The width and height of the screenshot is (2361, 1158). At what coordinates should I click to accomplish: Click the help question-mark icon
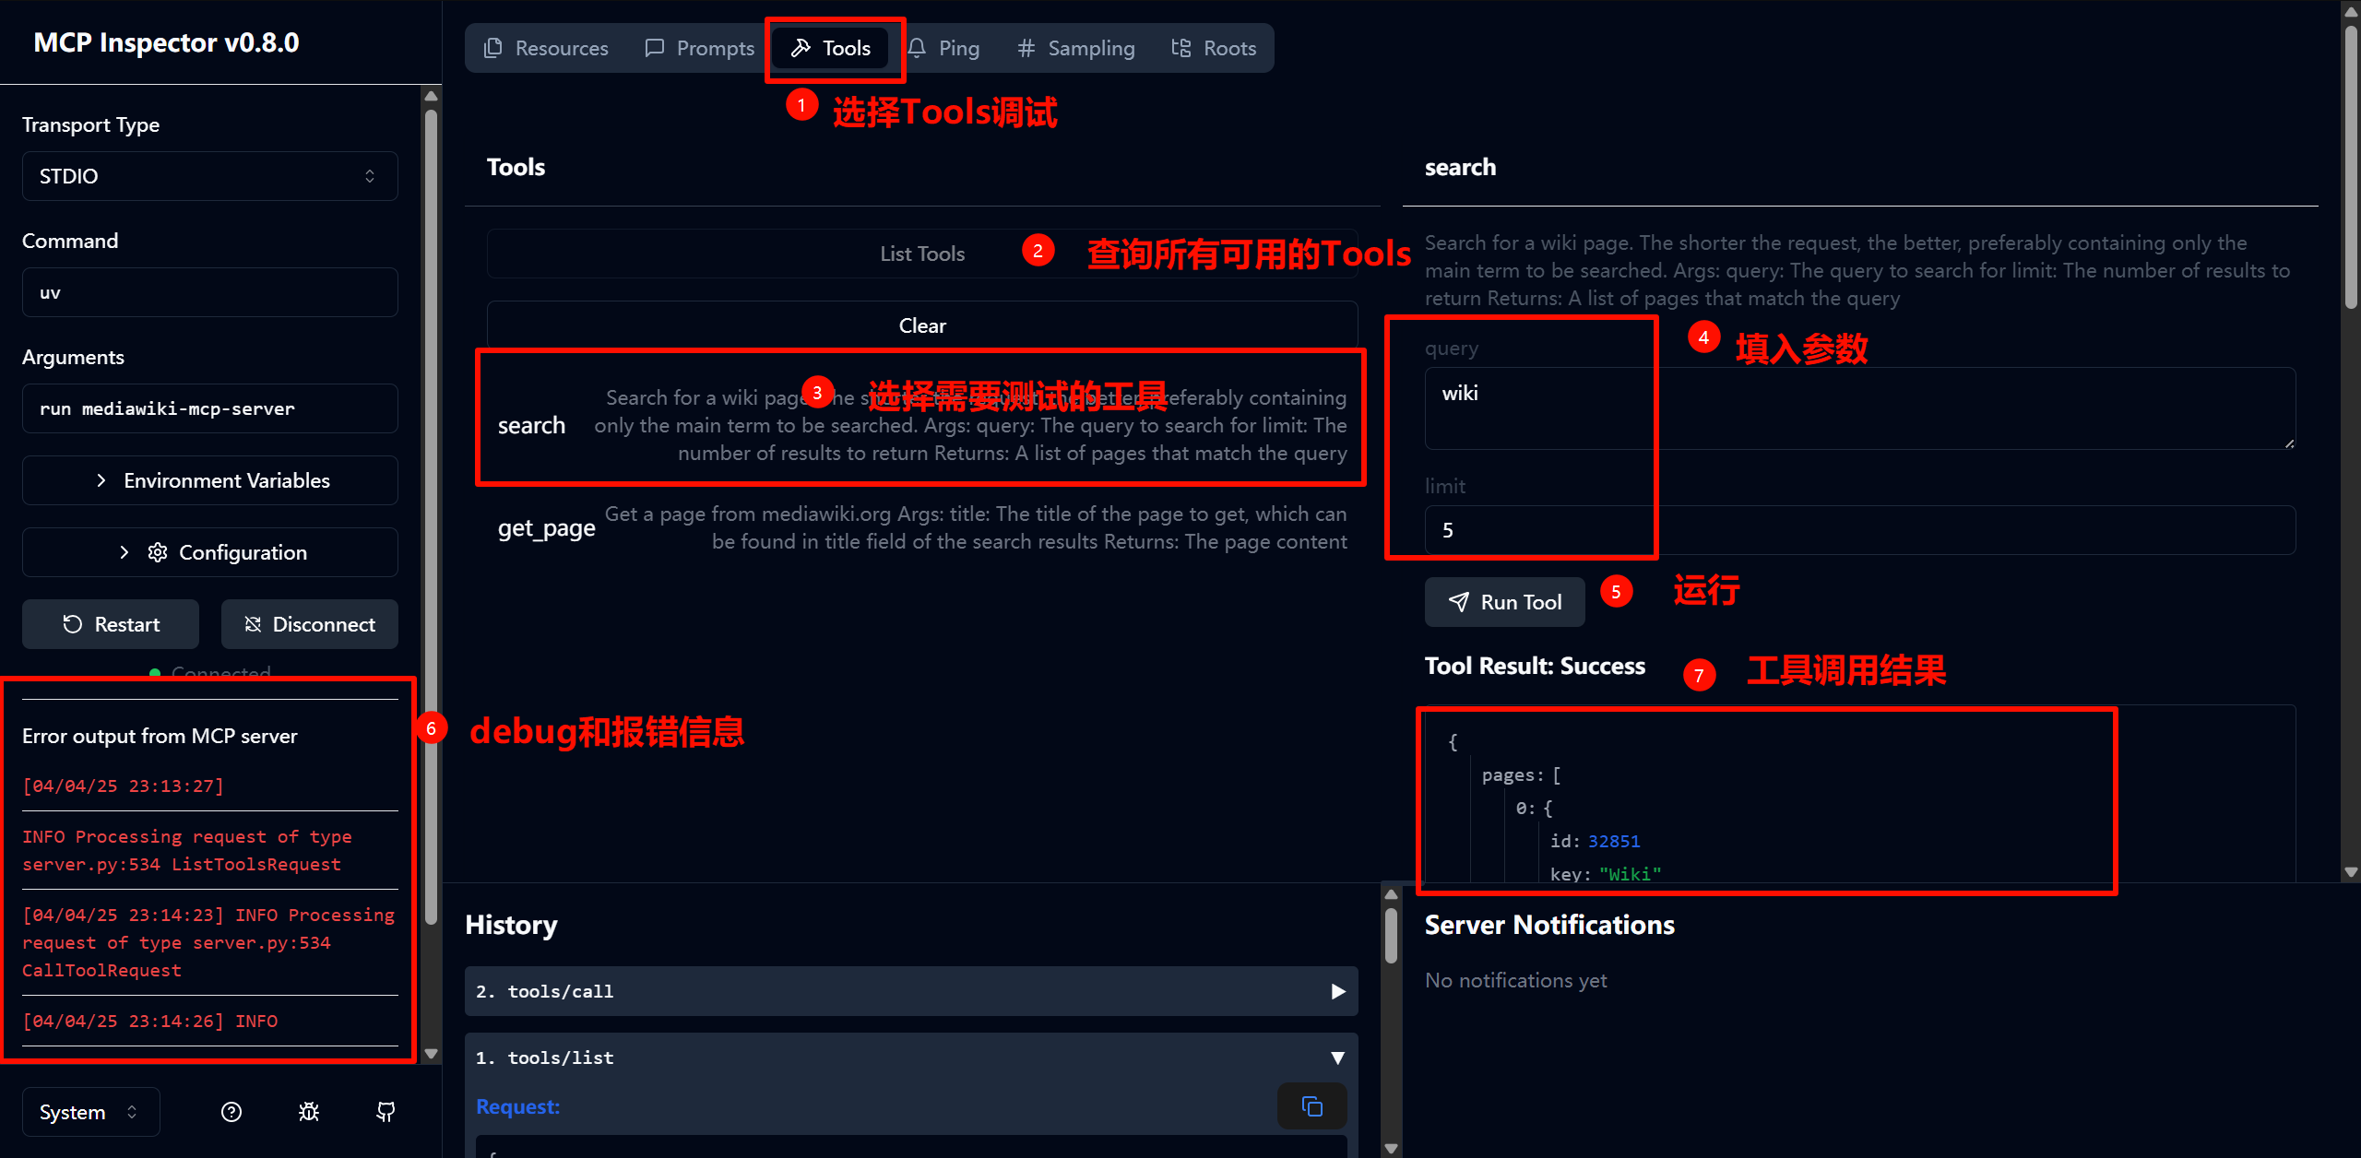pyautogui.click(x=231, y=1112)
